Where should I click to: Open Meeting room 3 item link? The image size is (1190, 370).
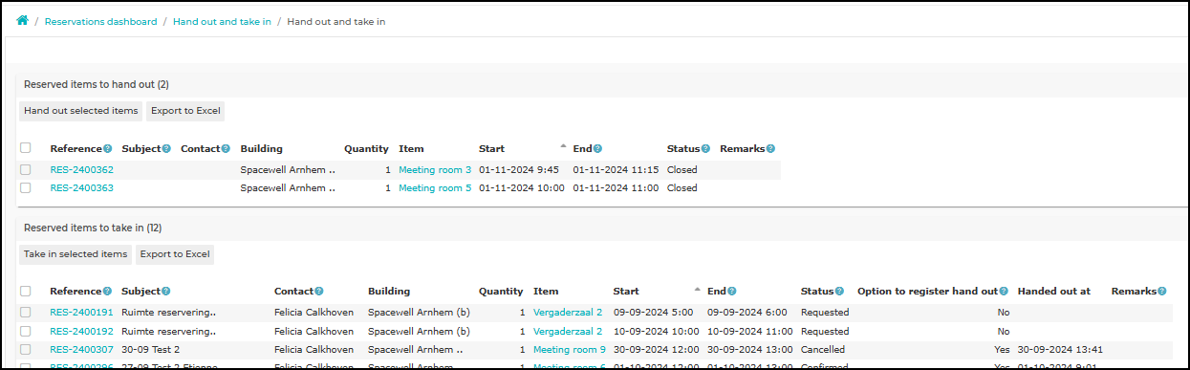tap(435, 170)
